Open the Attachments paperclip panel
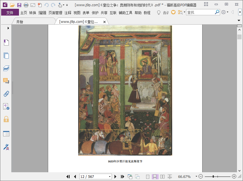243x181 pixels. (6, 94)
